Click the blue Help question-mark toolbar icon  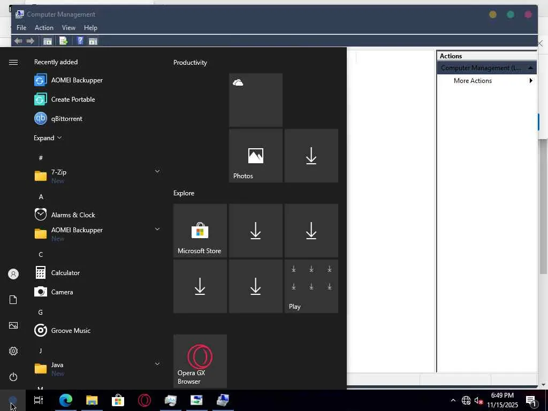pos(80,41)
